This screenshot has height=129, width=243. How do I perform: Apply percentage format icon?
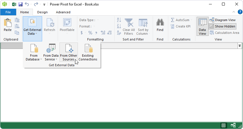coord(90,33)
